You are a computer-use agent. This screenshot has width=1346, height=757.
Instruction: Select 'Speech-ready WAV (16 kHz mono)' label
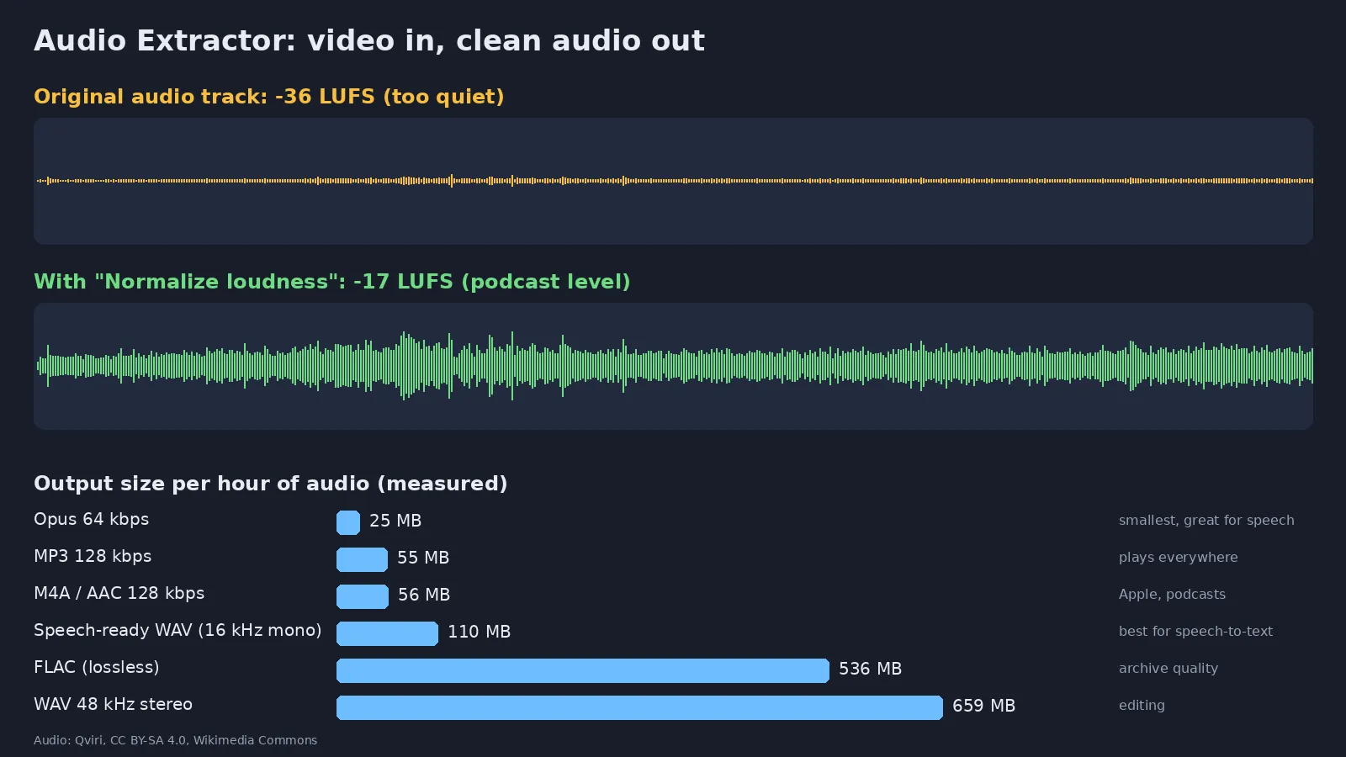click(x=178, y=631)
